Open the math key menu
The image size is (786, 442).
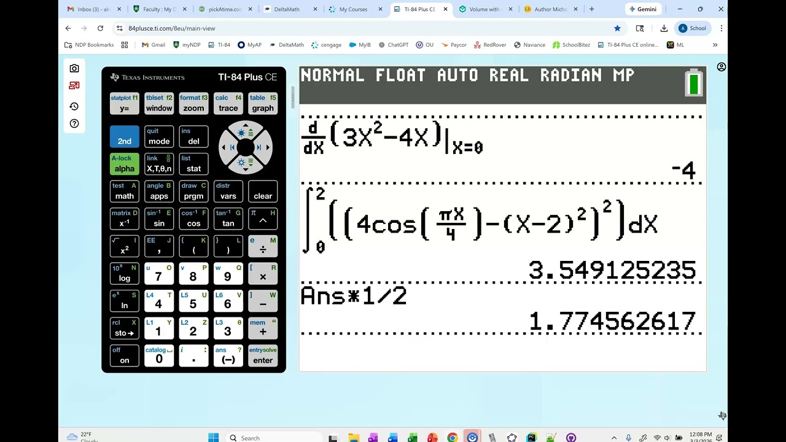(x=125, y=192)
